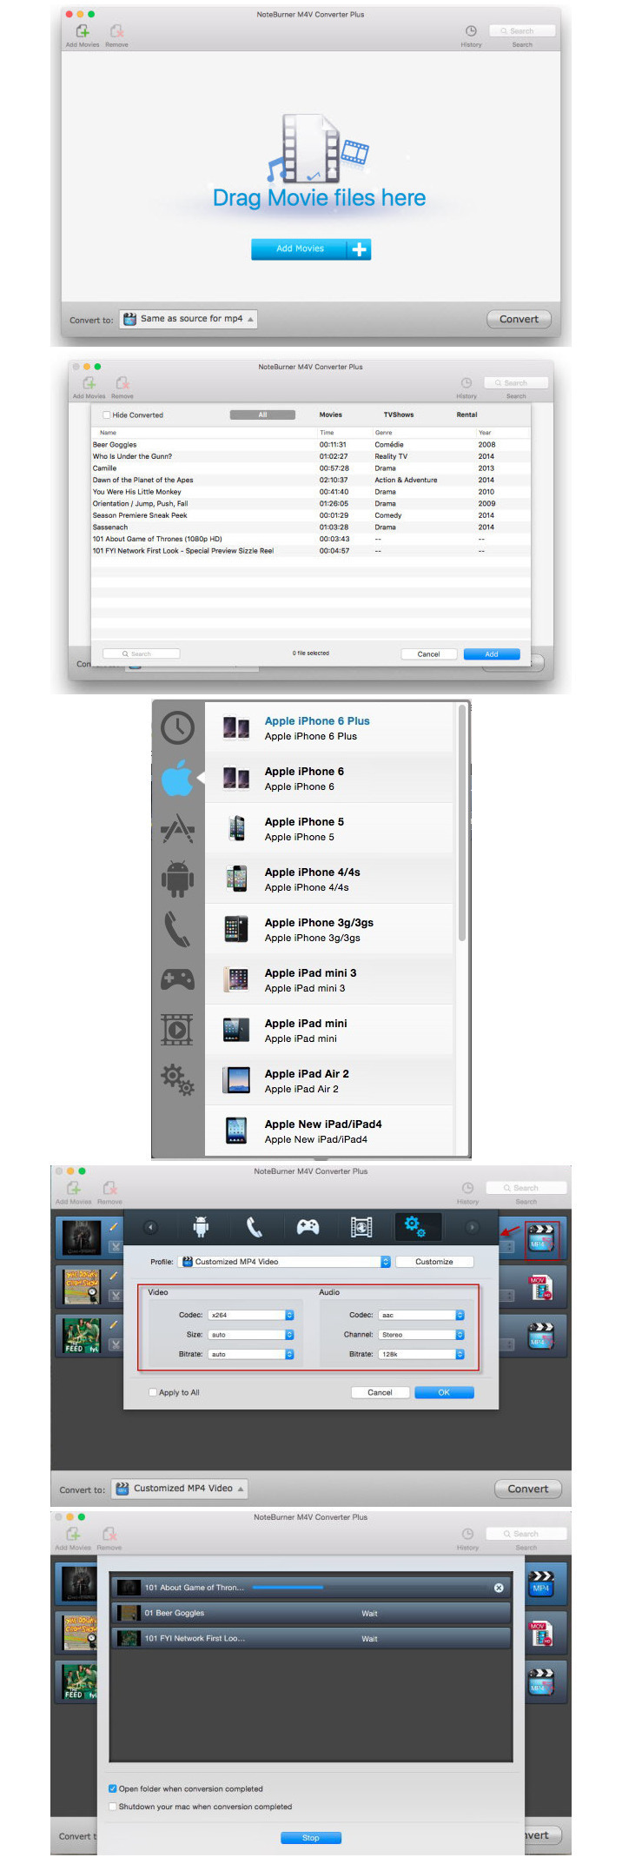The width and height of the screenshot is (622, 1864).
Task: Select the game controller category in device list sidebar
Action: pyautogui.click(x=177, y=980)
